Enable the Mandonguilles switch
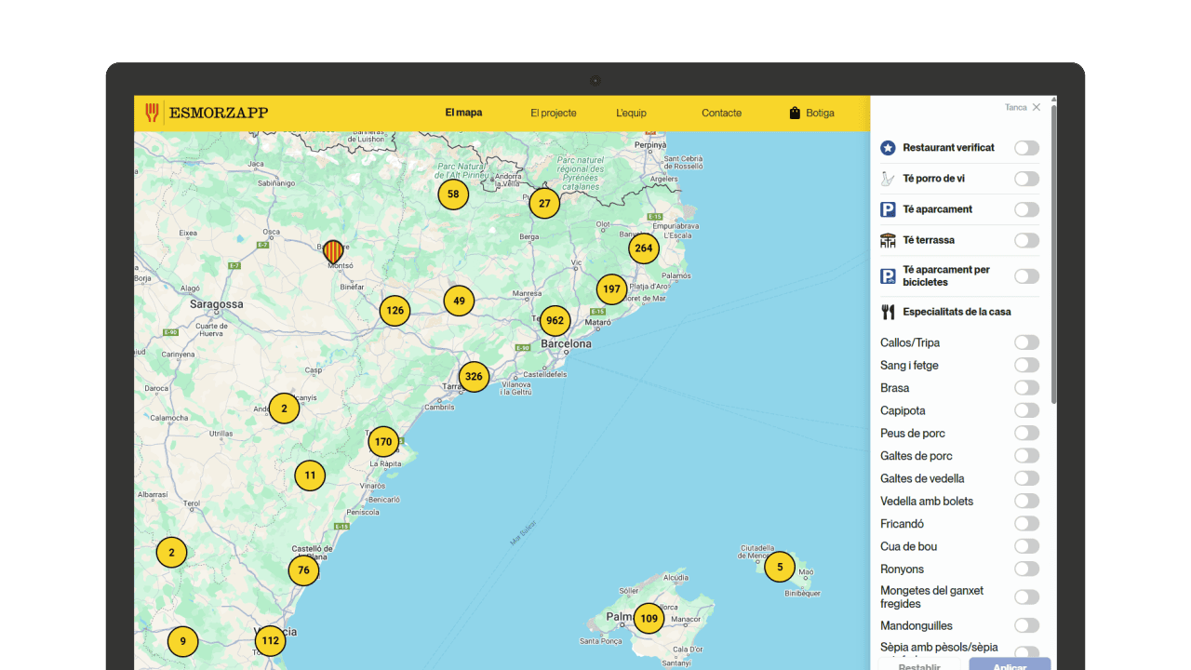This screenshot has width=1191, height=670. point(1027,625)
